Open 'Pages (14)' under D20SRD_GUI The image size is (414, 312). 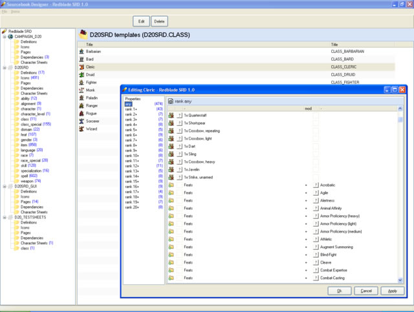pos(30,202)
